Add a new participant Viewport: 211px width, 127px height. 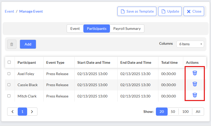coord(28,44)
